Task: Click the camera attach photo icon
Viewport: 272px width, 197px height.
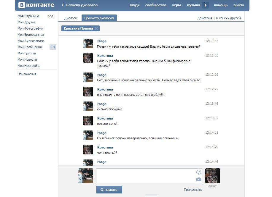Action: [x=199, y=179]
